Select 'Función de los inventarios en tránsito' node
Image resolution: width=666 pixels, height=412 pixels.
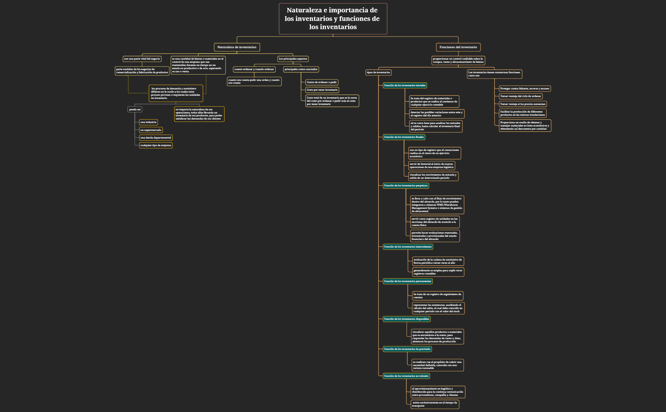coord(406,376)
